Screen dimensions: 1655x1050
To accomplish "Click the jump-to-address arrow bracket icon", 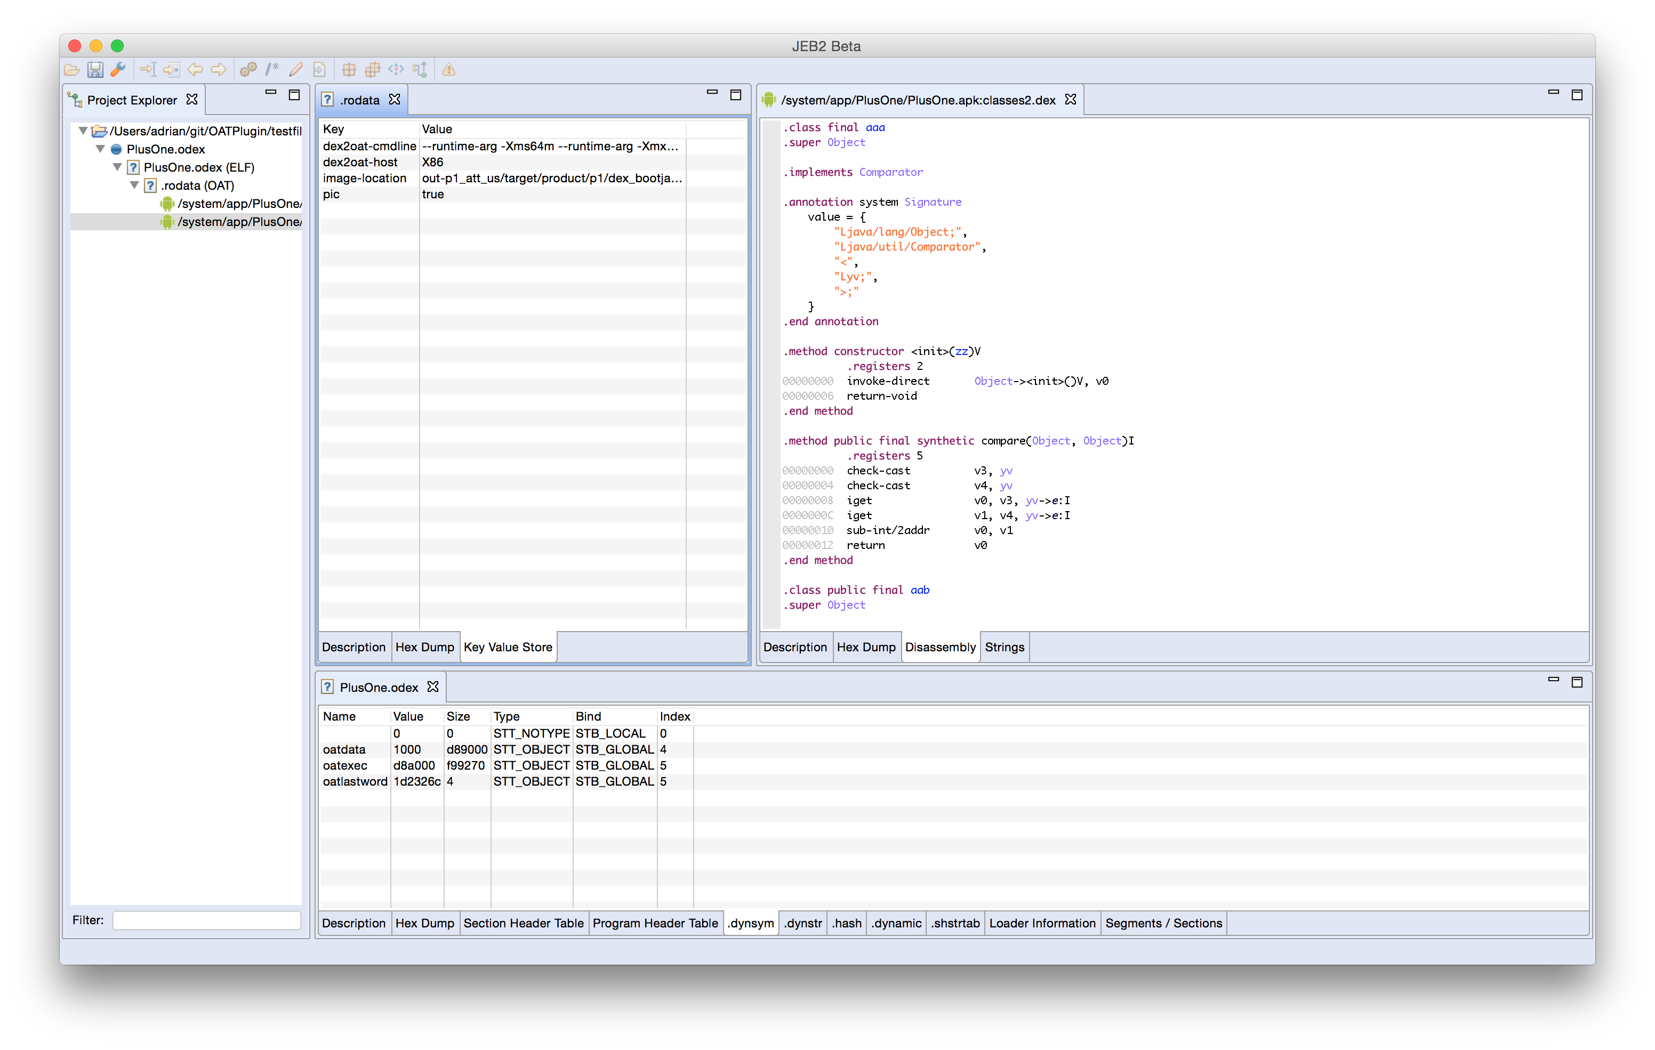I will (x=148, y=69).
